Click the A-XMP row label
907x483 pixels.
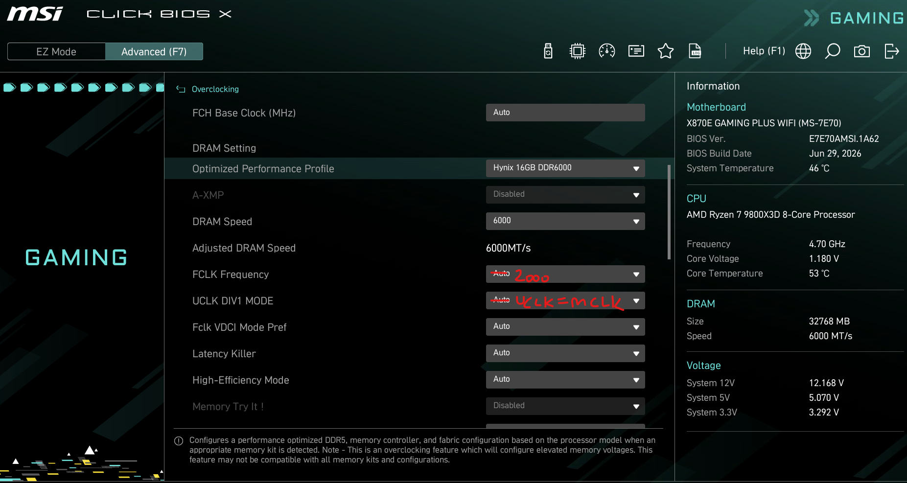click(208, 195)
